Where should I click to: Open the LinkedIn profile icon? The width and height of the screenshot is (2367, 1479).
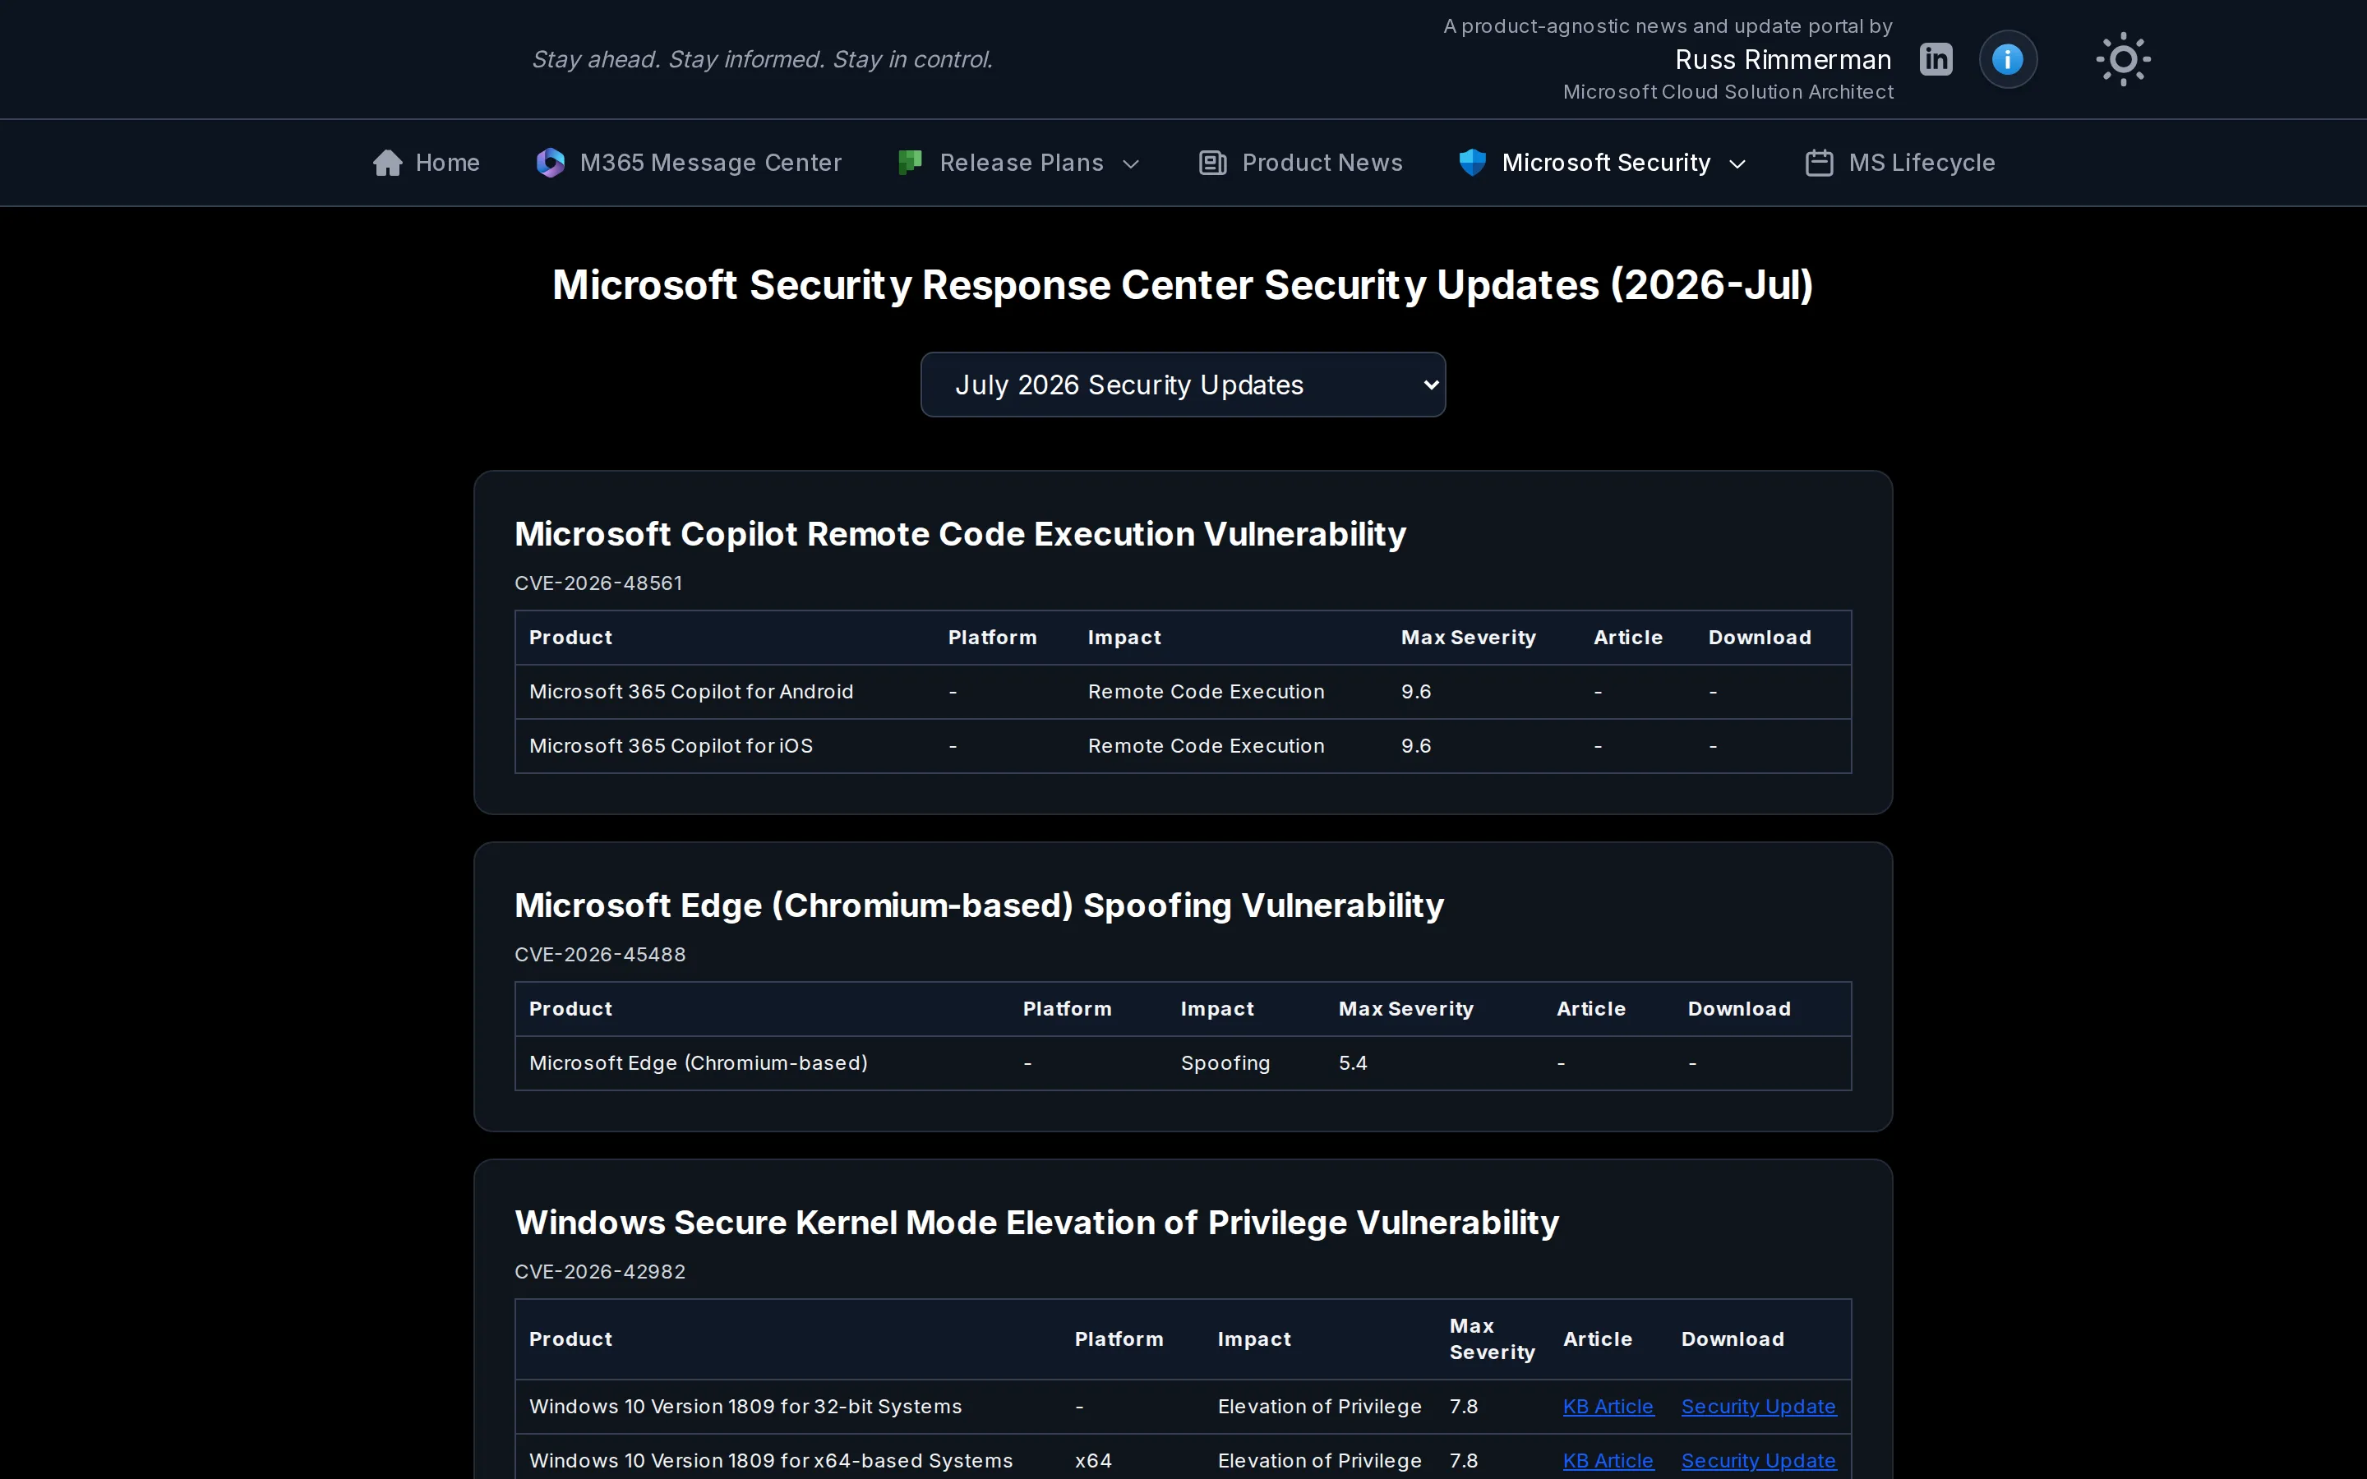(1936, 58)
